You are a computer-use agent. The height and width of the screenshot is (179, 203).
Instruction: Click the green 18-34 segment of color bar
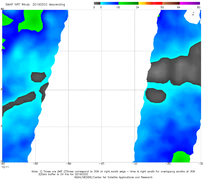[128, 3]
